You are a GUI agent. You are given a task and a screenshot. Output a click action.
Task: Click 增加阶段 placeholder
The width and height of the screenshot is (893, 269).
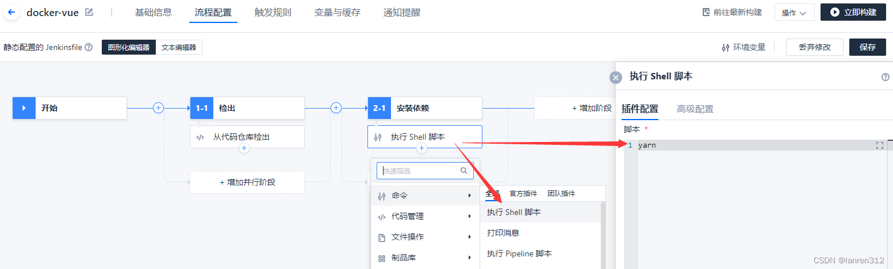[x=575, y=108]
